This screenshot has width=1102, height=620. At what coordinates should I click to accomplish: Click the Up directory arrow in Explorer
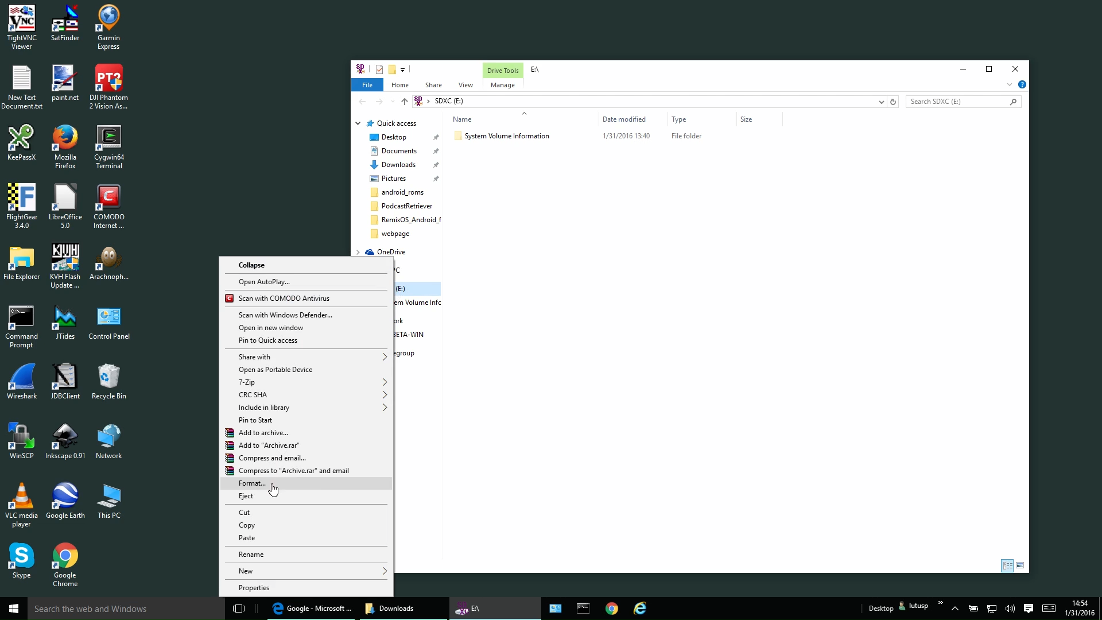[405, 102]
